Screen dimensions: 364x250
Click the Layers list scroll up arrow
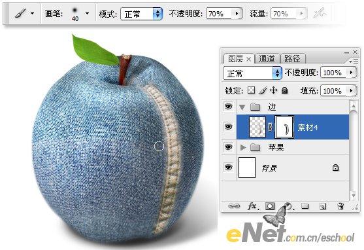point(354,105)
